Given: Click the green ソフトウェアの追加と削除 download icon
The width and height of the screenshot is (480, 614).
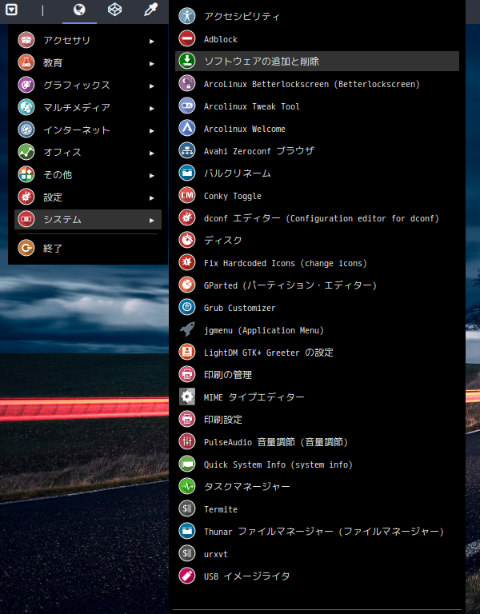Looking at the screenshot, I should pyautogui.click(x=187, y=61).
